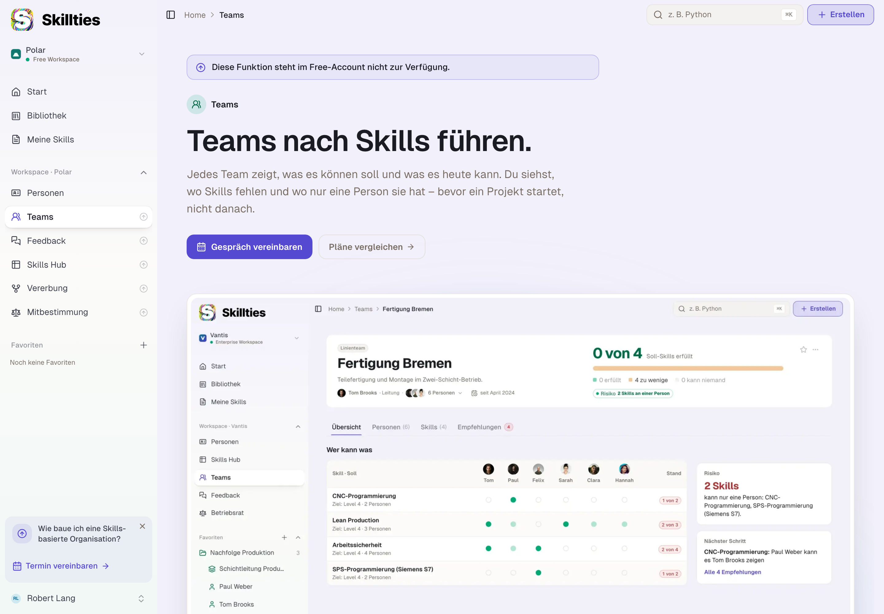The width and height of the screenshot is (884, 614).
Task: Click the Soll-Skills progress bar in the preview
Action: 688,368
